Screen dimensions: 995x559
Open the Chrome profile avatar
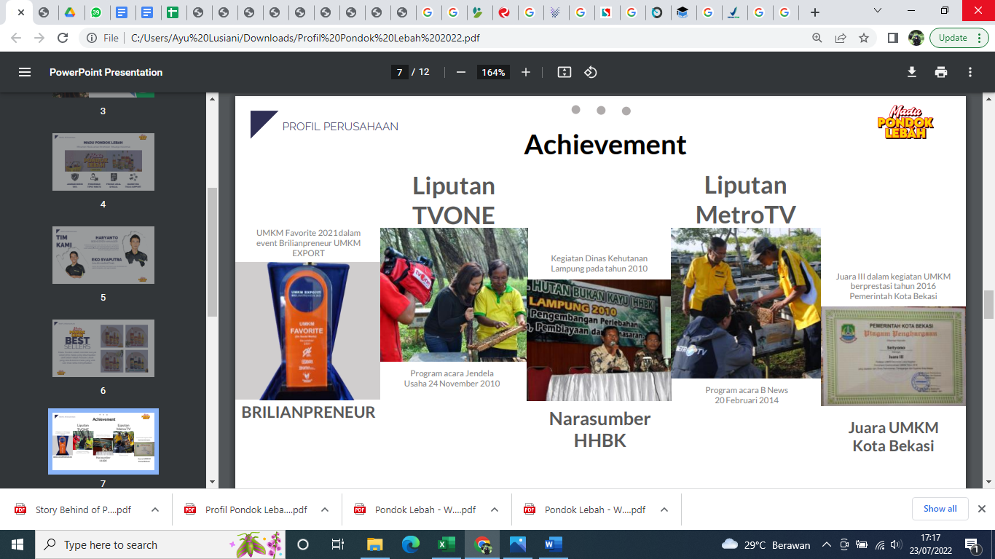(916, 38)
